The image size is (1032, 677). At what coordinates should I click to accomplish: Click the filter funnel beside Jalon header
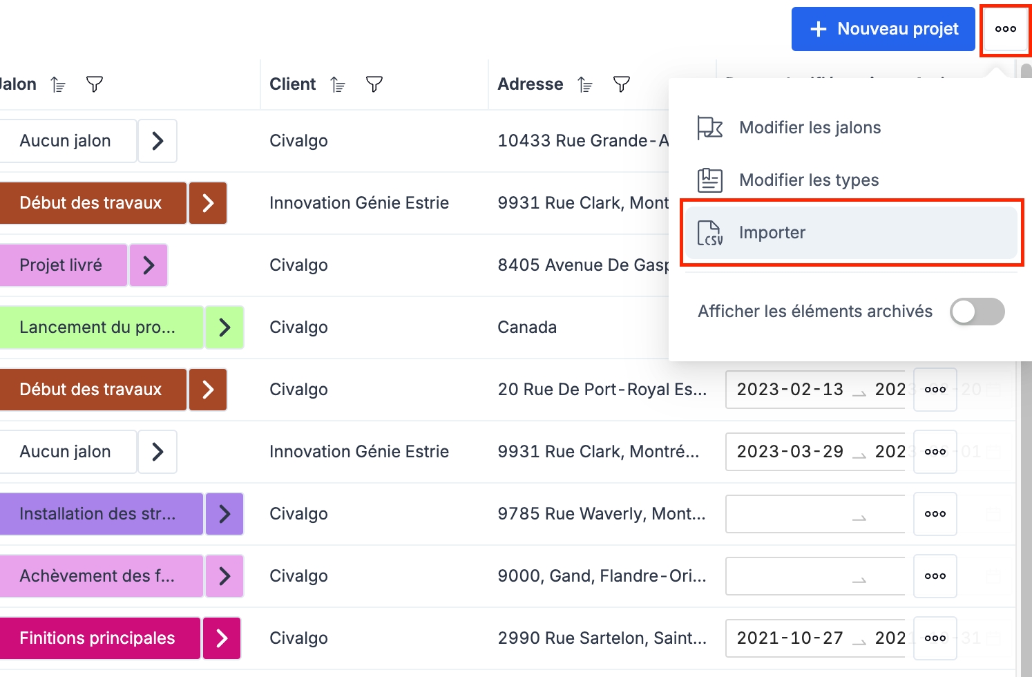pos(95,84)
